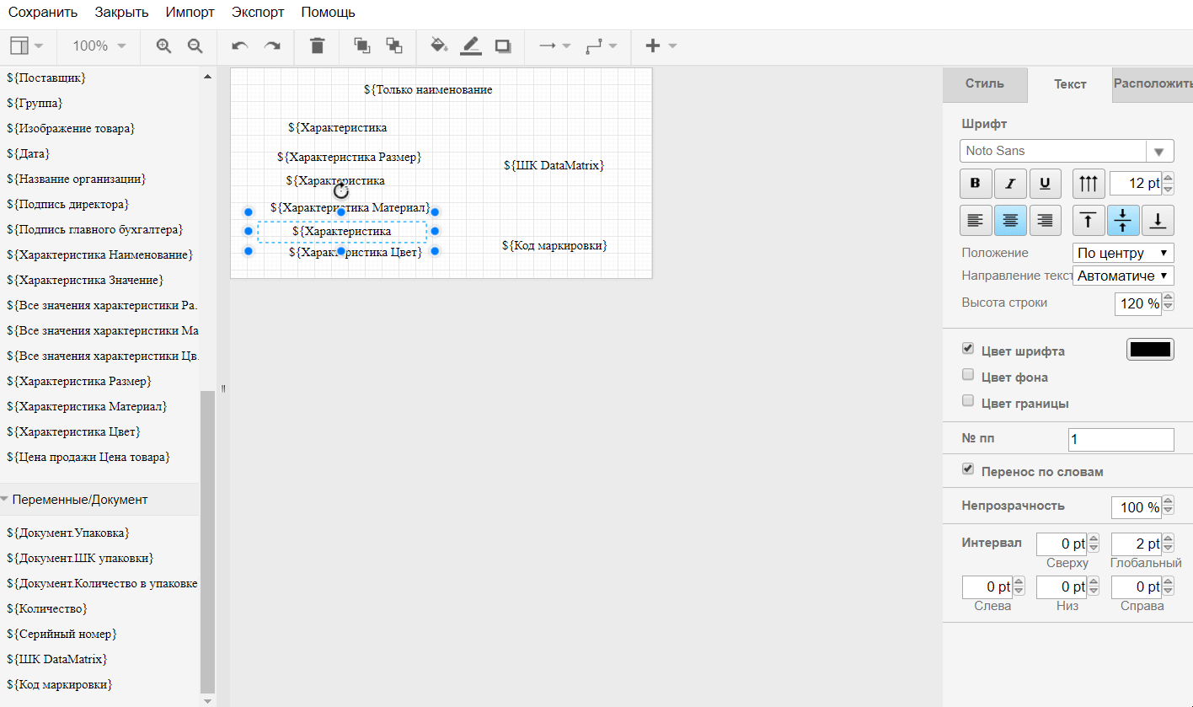1193x707 pixels.
Task: Uncheck Перенос по словам option
Action: pyautogui.click(x=968, y=469)
